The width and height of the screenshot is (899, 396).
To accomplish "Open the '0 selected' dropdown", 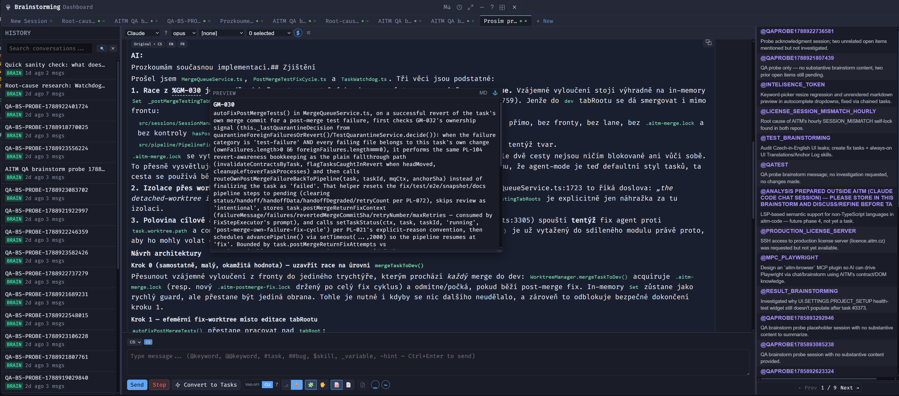I will pyautogui.click(x=269, y=33).
